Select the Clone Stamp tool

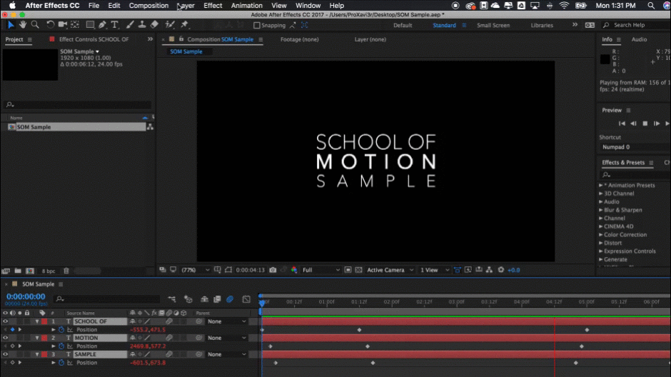[141, 25]
